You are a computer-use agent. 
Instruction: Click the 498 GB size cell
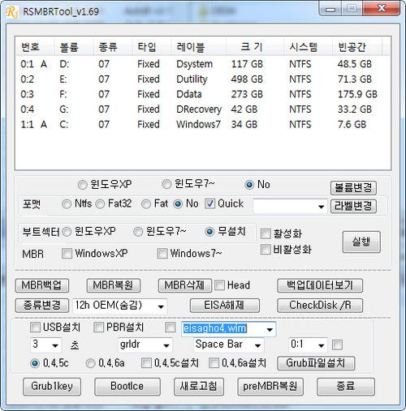pyautogui.click(x=247, y=79)
